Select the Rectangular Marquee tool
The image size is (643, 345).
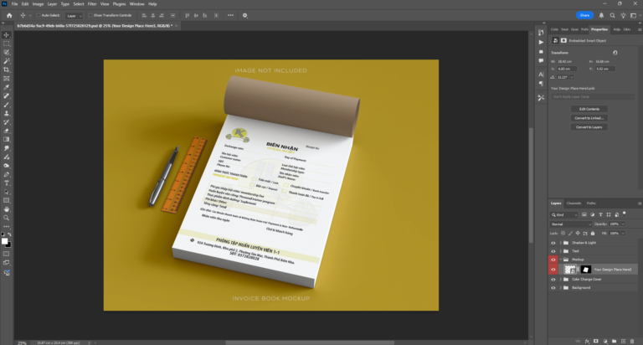tap(6, 44)
